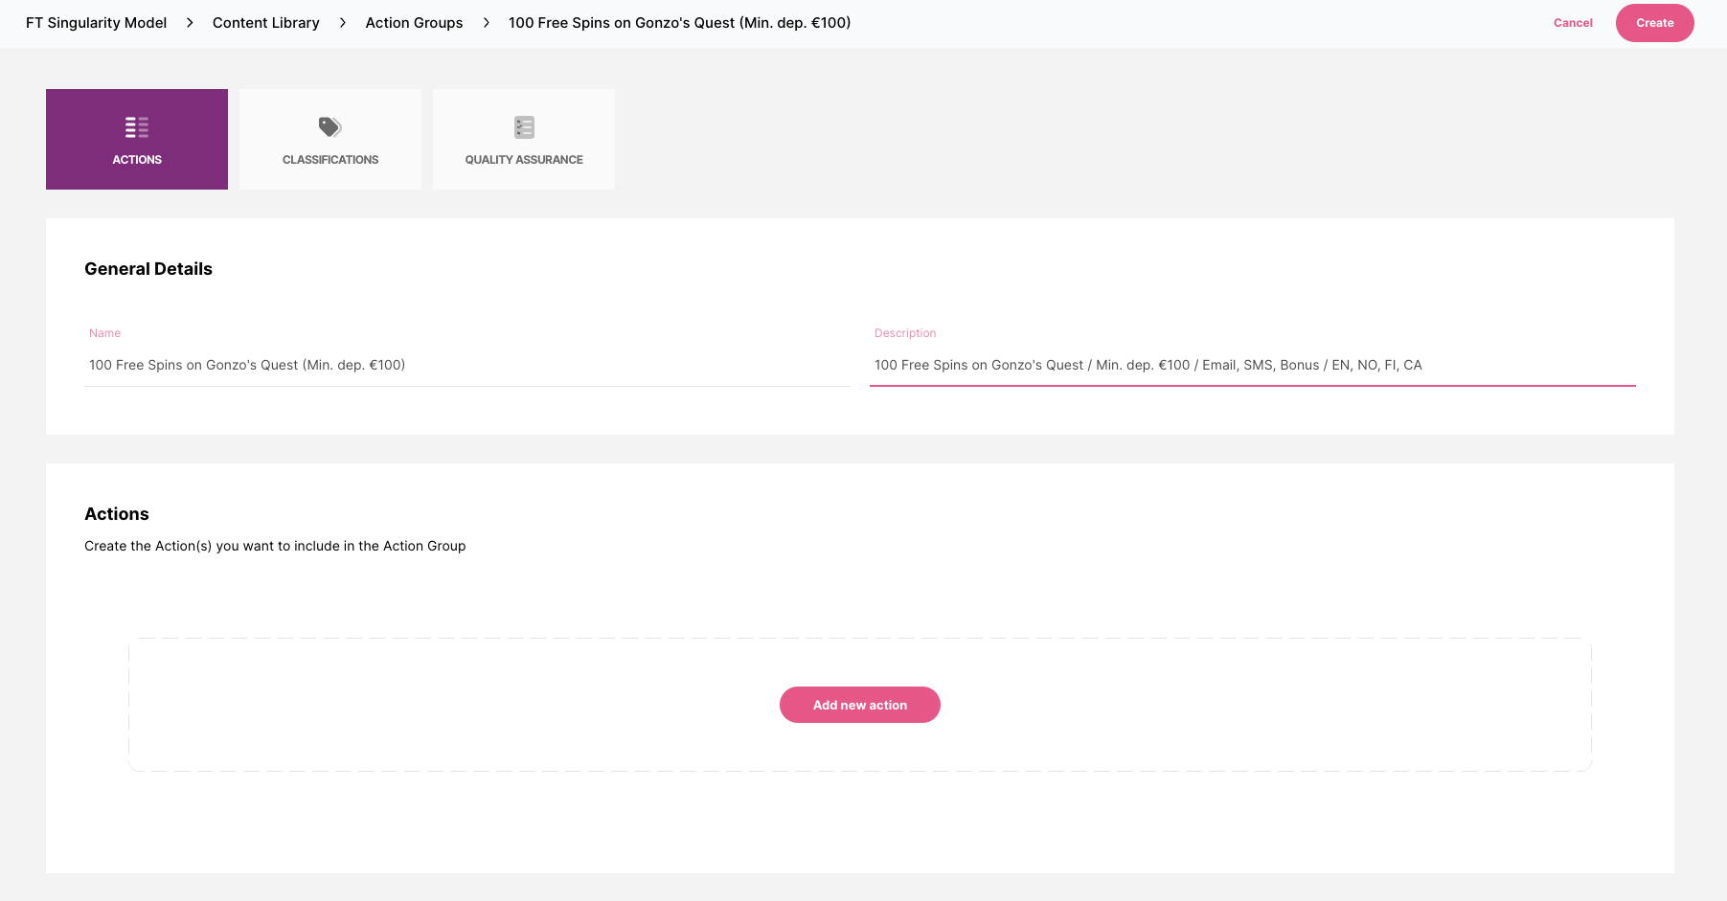The width and height of the screenshot is (1727, 901).
Task: Click chevron after FT Singularity Model breadcrumb
Action: point(190,23)
